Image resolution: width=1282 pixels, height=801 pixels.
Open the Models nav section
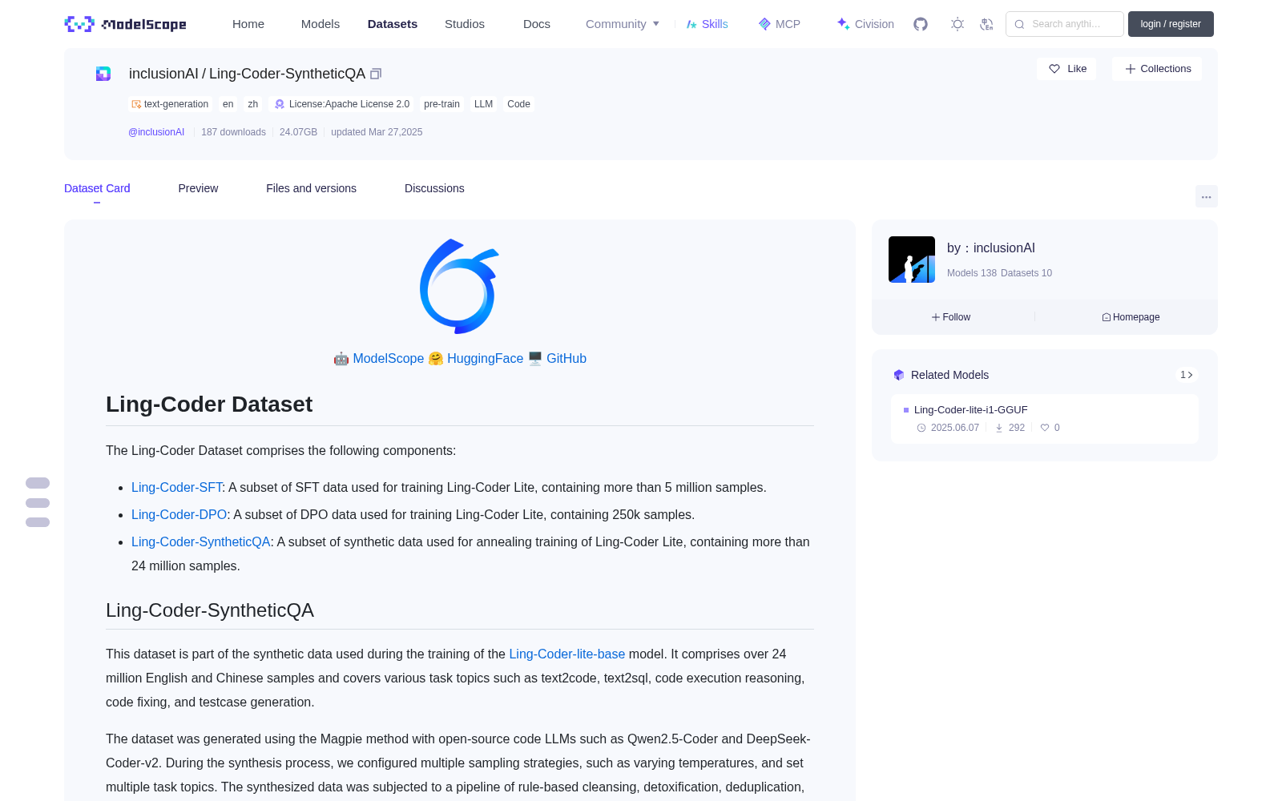click(x=320, y=24)
